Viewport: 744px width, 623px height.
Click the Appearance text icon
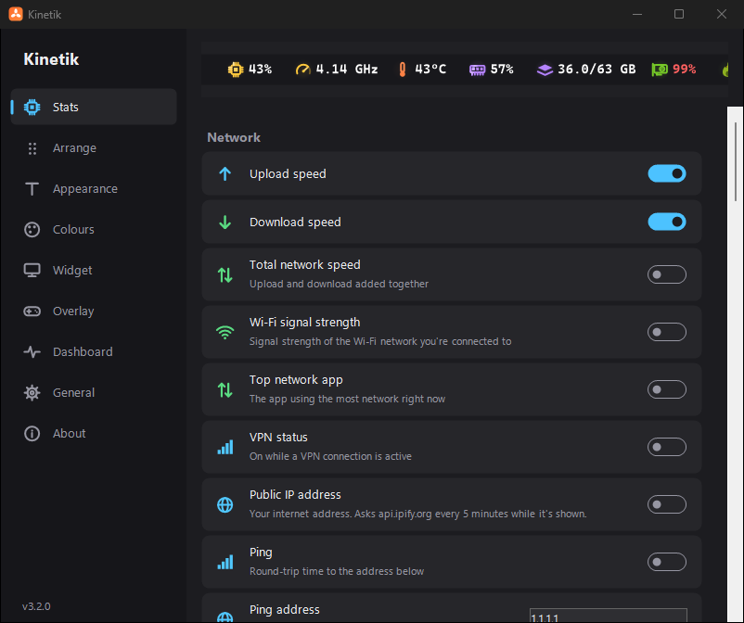point(32,189)
